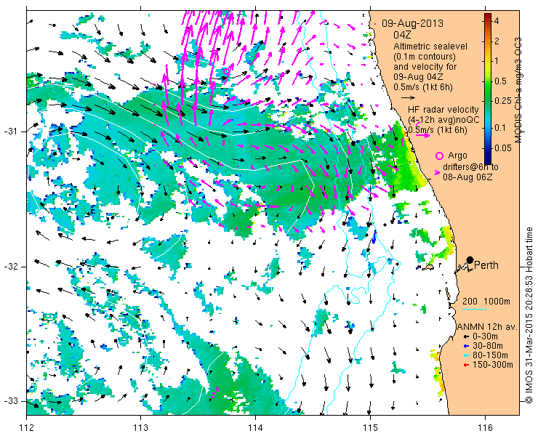538x436 pixels.
Task: Click the time label 04Z
Action: tap(402, 35)
